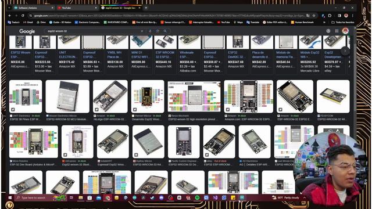Open the Drive bookmark
This screenshot has height=209, width=372.
pyautogui.click(x=41, y=22)
